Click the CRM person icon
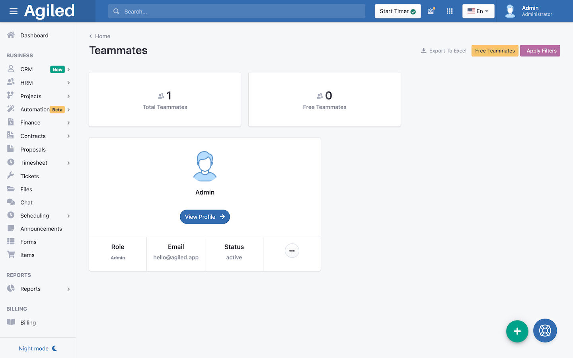 click(11, 69)
